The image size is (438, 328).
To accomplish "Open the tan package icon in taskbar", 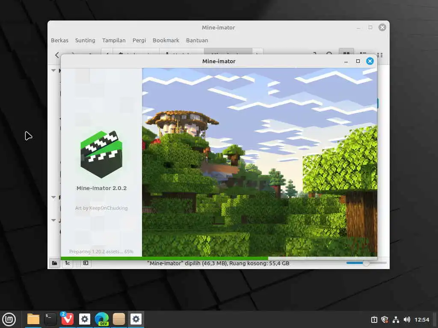I will pos(119,319).
